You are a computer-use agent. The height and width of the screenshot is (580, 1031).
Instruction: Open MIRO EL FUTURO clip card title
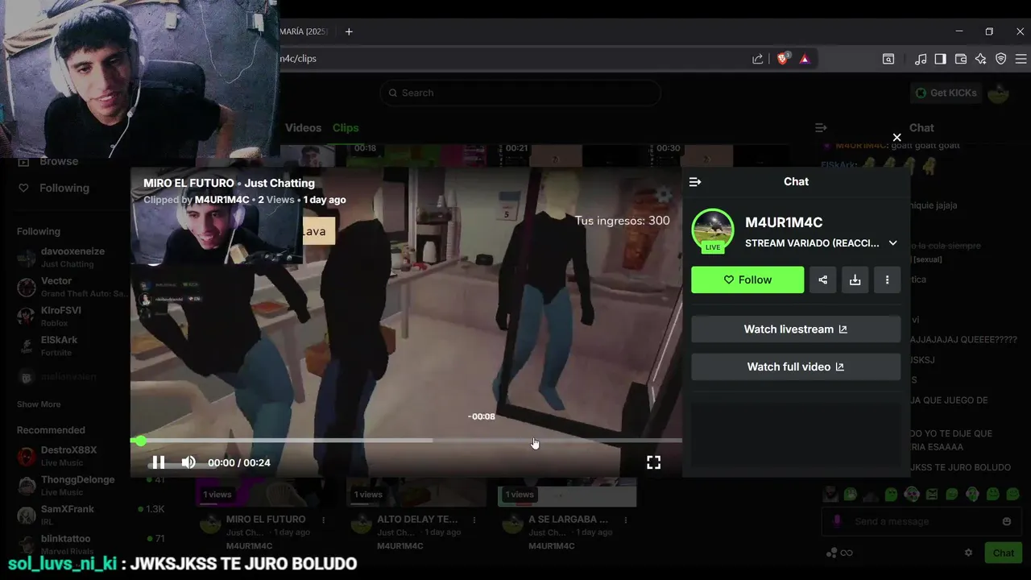(x=266, y=520)
